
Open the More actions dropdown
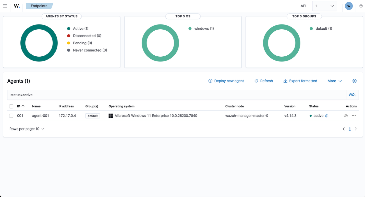[334, 81]
